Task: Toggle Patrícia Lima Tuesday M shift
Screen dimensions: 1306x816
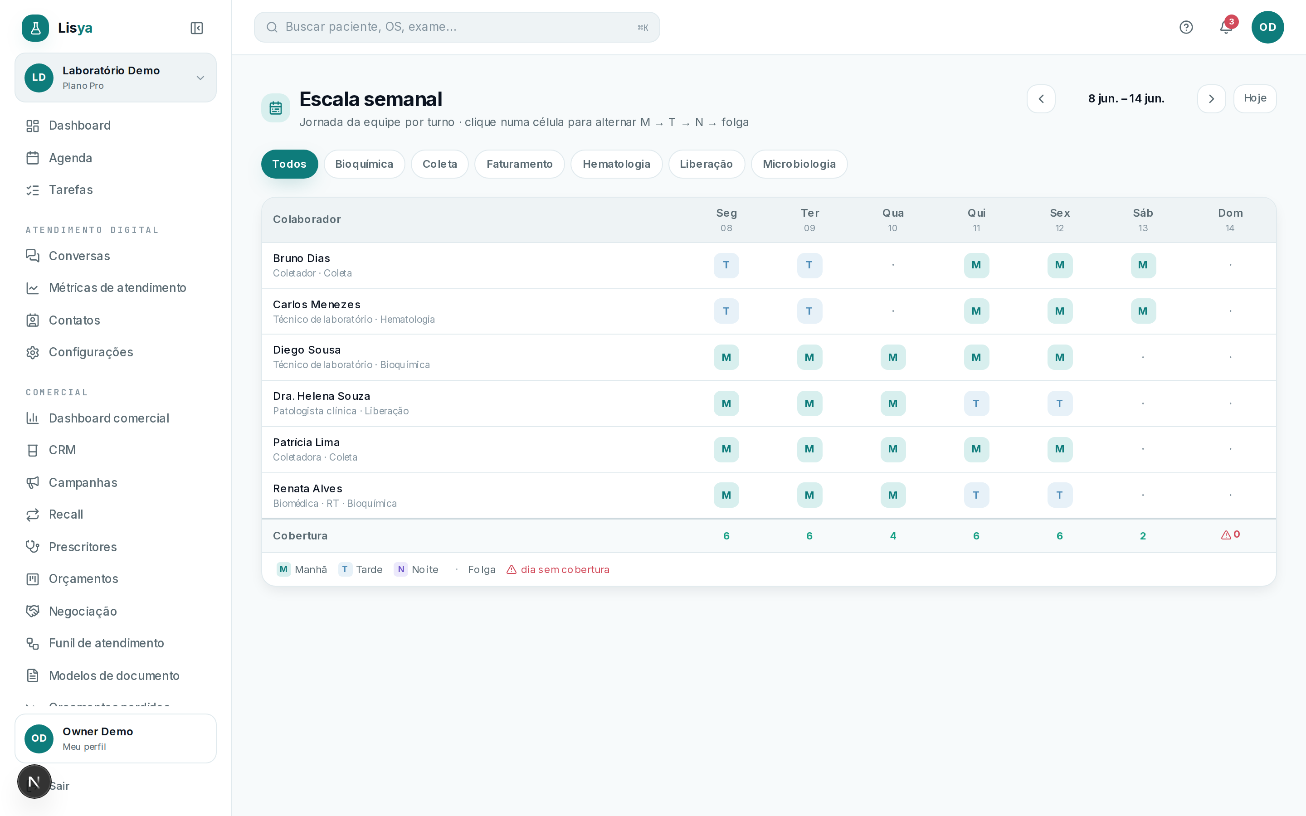Action: pos(809,449)
